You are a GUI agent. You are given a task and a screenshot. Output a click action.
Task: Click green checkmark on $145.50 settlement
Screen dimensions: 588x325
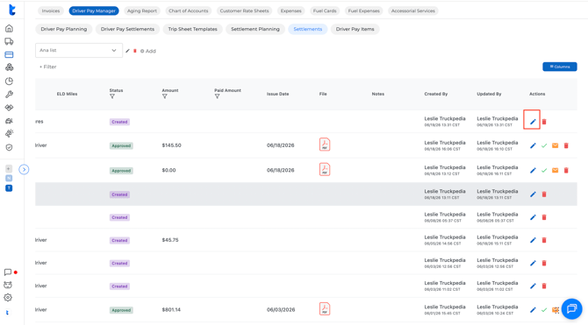pyautogui.click(x=544, y=145)
